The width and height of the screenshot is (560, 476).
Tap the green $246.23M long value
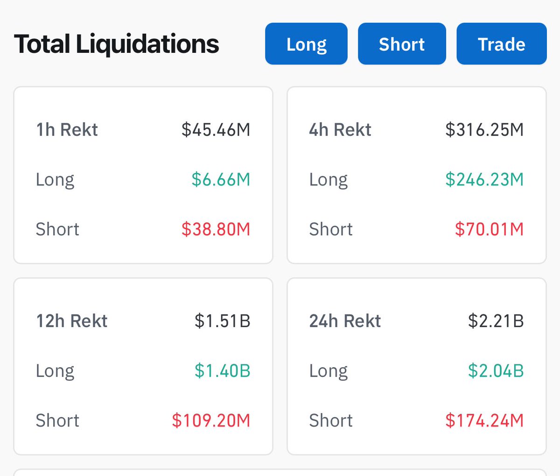pyautogui.click(x=484, y=179)
